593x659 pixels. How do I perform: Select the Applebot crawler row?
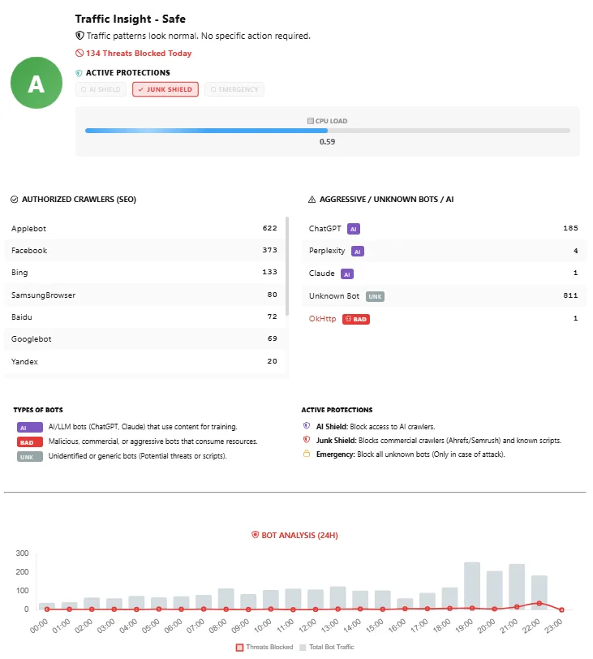pyautogui.click(x=144, y=229)
